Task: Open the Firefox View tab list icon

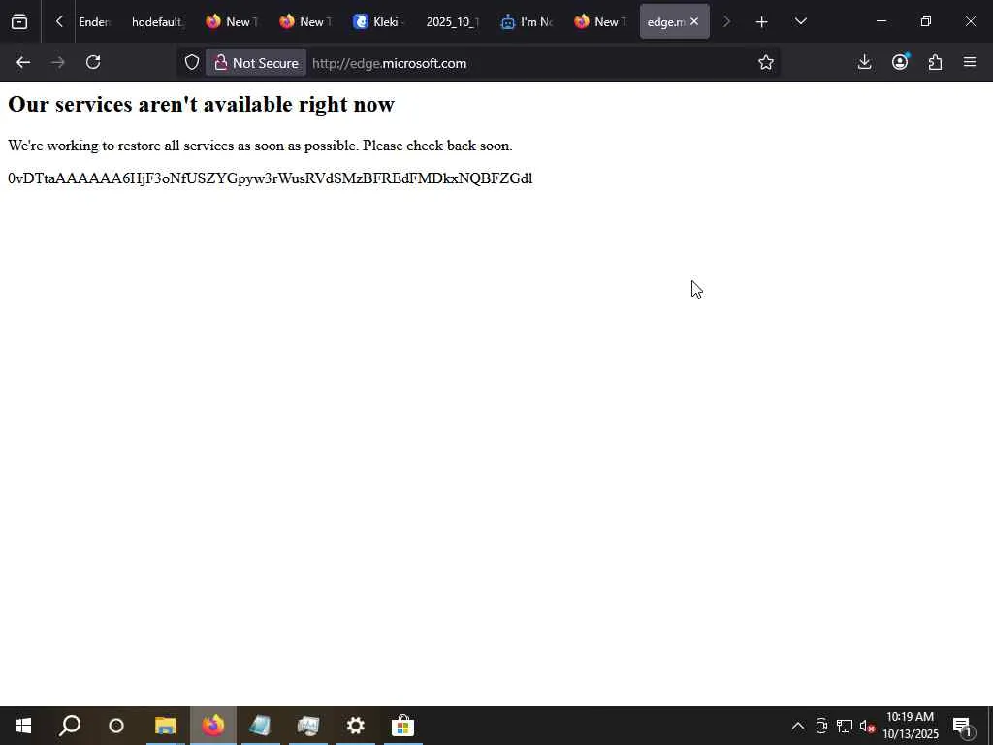Action: point(19,22)
